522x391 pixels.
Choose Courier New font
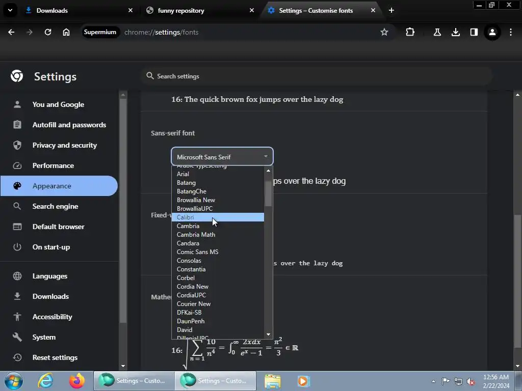pyautogui.click(x=218, y=303)
